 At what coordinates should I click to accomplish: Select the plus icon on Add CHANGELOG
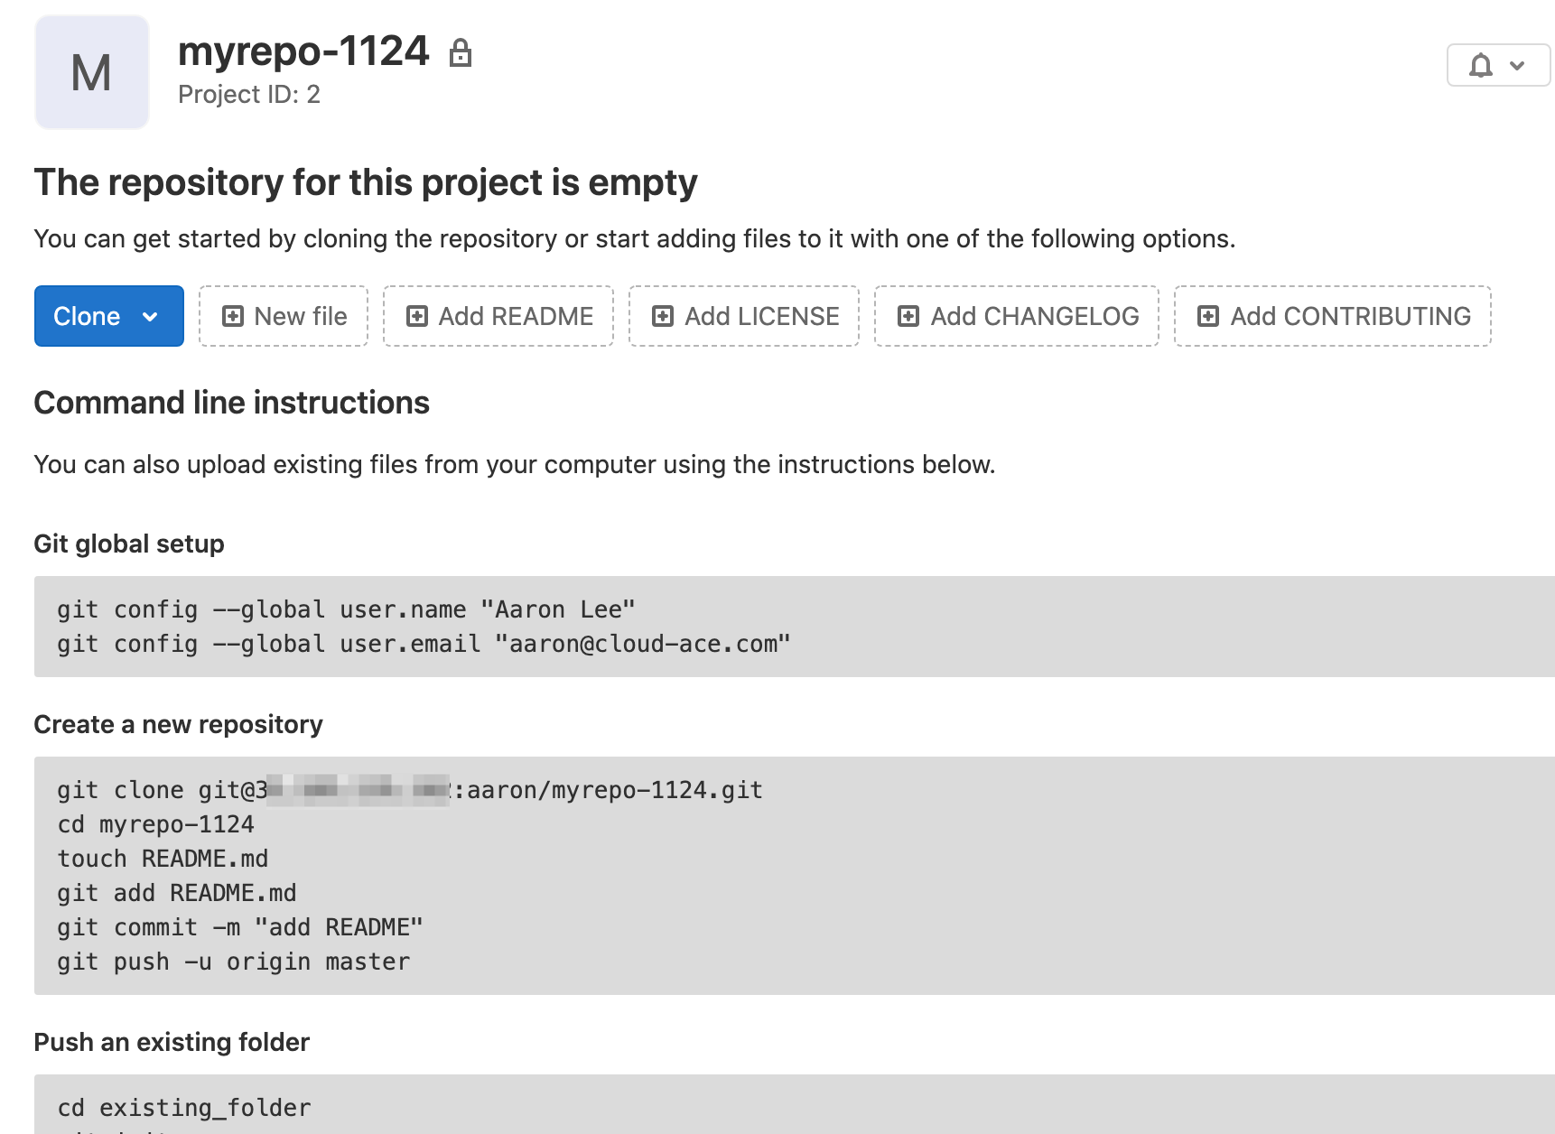tap(908, 316)
